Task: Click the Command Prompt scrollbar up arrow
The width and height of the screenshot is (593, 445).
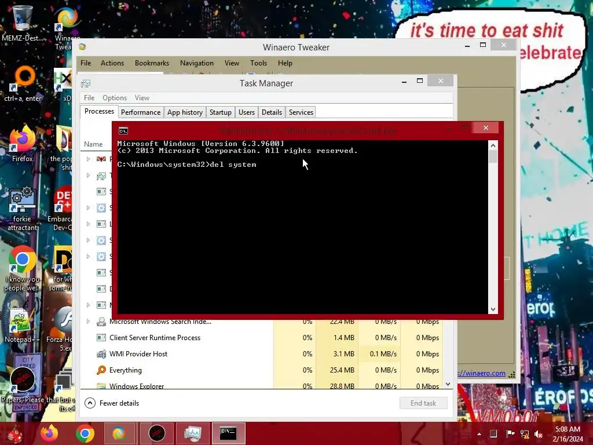Action: coord(493,145)
